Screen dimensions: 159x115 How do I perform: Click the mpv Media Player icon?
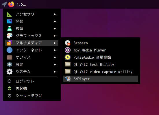pos(68,50)
